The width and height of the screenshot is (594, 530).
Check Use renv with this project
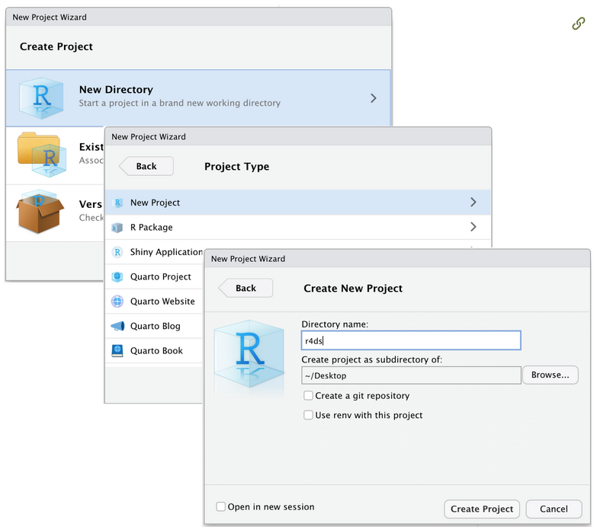308,416
